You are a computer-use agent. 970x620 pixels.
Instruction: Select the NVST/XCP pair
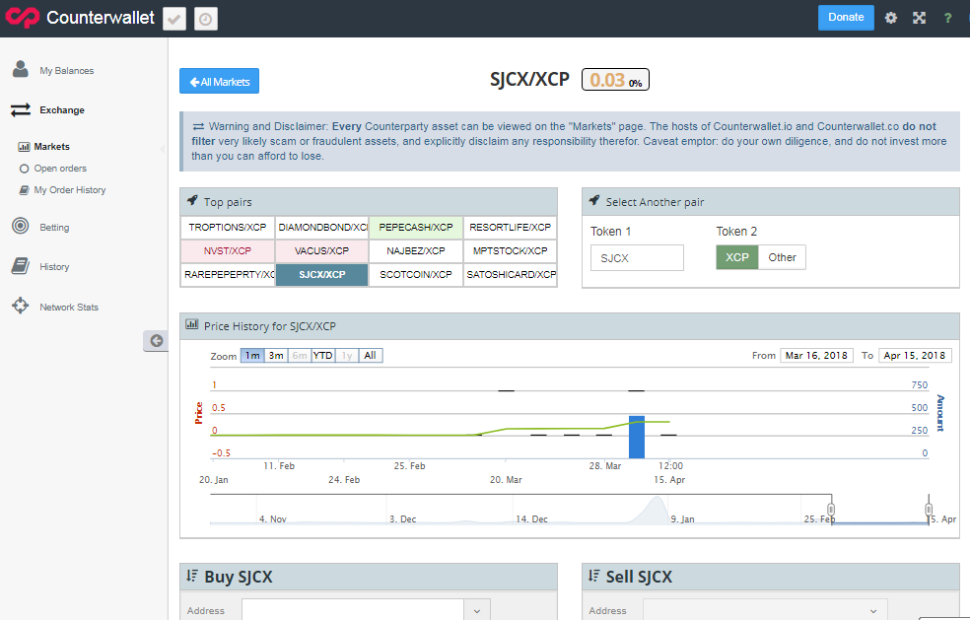coord(228,250)
